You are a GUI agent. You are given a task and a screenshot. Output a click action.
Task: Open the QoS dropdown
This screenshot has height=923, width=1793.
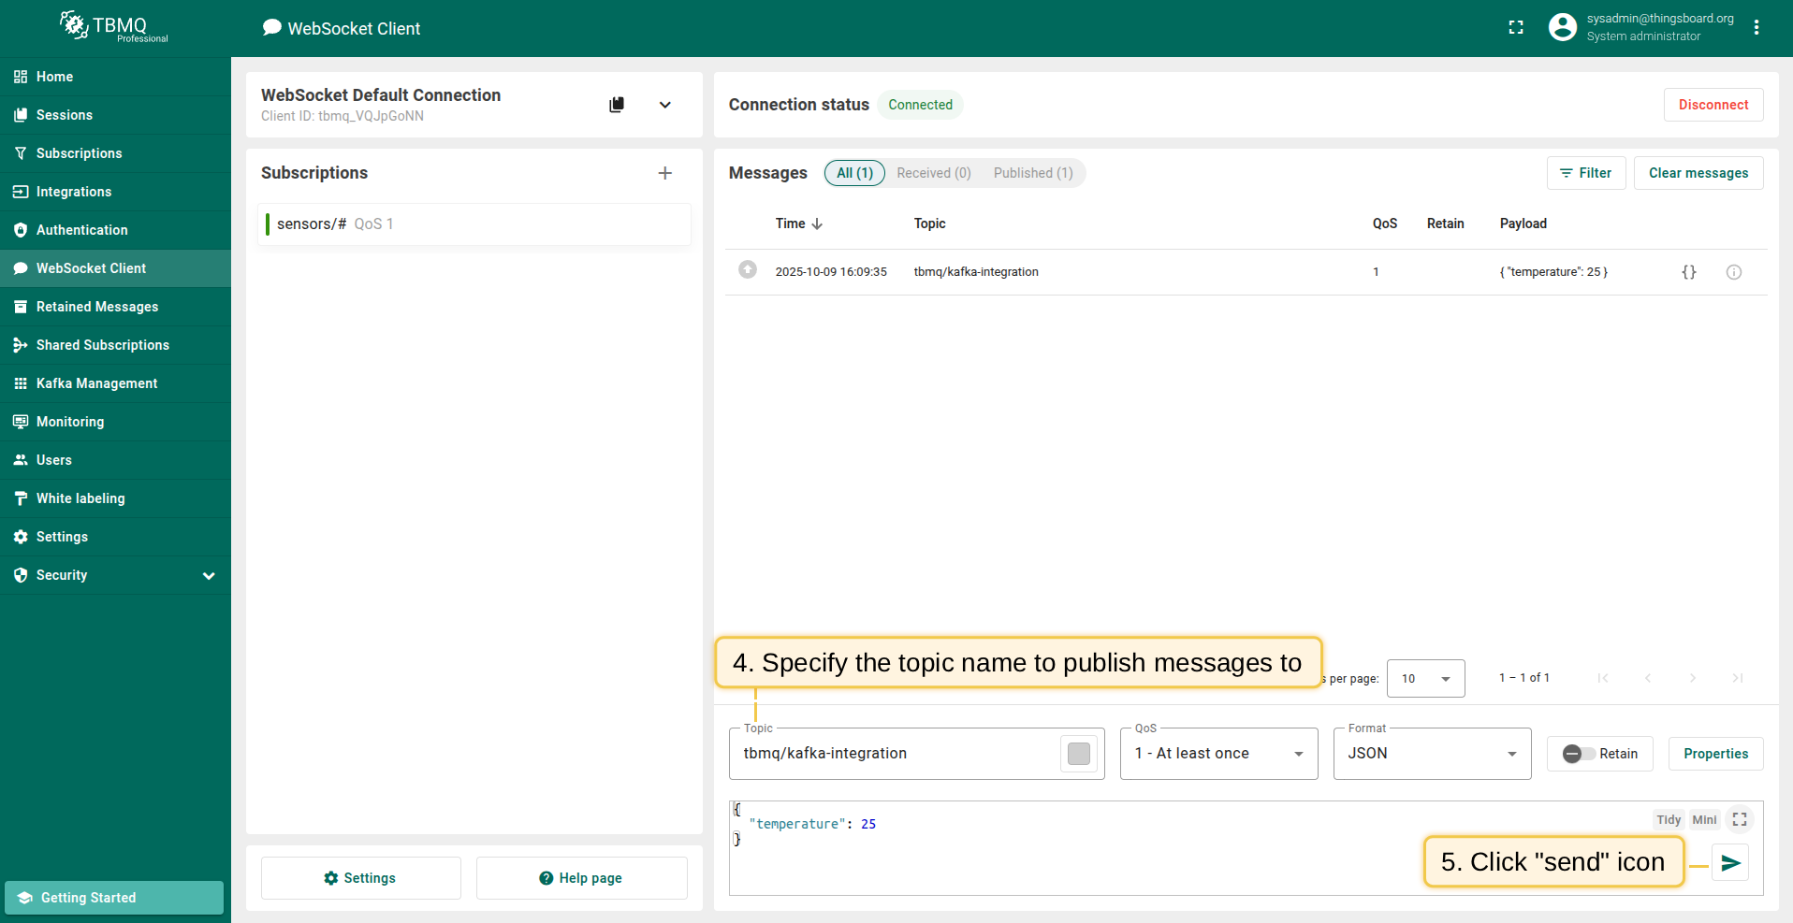pos(1218,754)
